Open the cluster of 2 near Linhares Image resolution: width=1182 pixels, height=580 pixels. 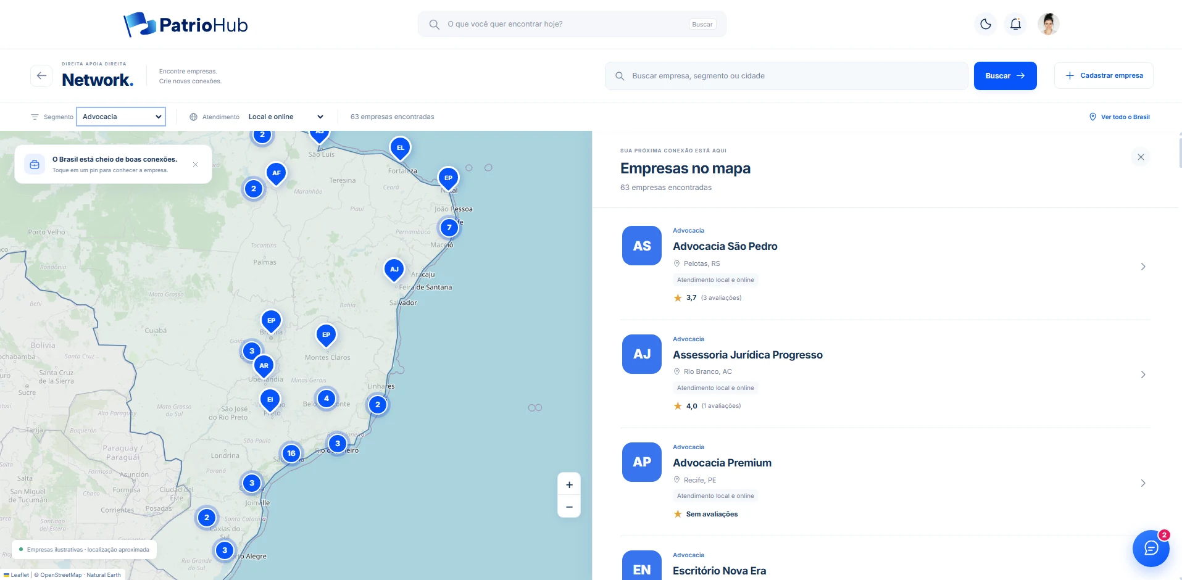pos(378,405)
